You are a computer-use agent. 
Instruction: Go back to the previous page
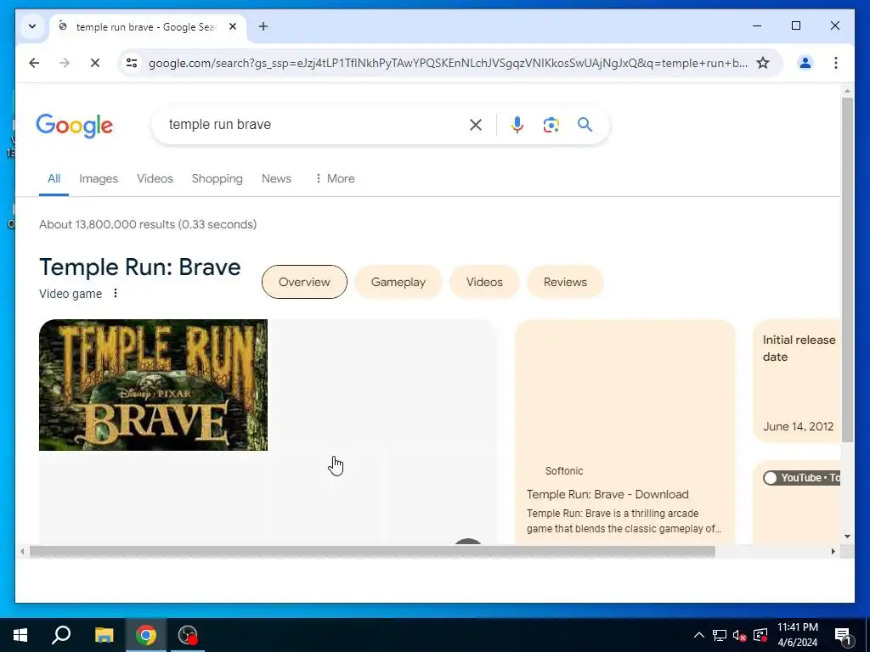click(34, 63)
